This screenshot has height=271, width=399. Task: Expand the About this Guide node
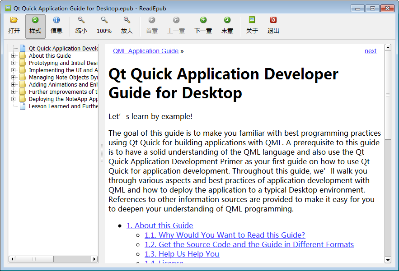click(x=13, y=55)
